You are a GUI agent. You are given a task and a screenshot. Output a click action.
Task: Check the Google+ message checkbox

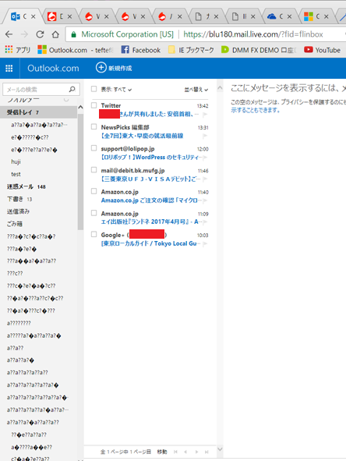(x=94, y=234)
